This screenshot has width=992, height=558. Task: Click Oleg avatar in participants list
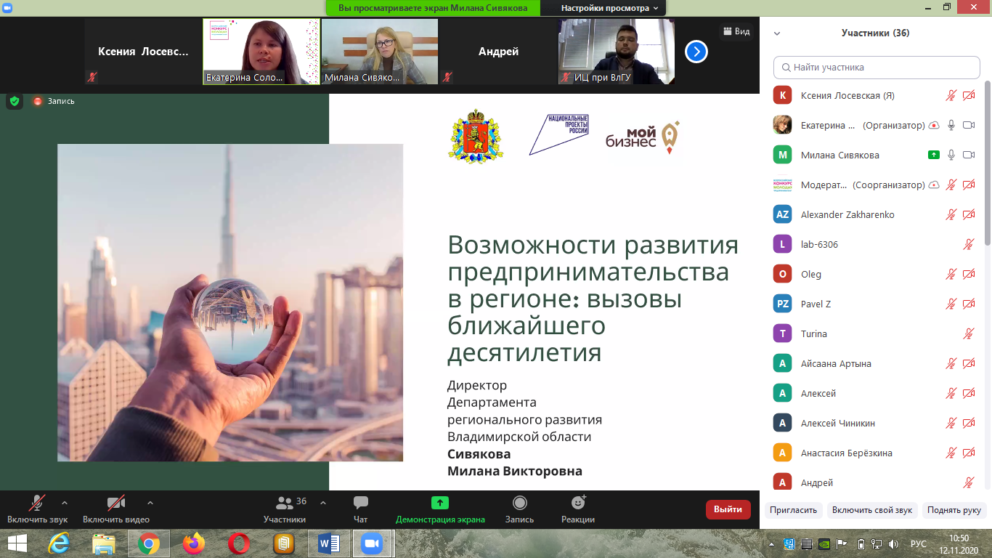782,274
